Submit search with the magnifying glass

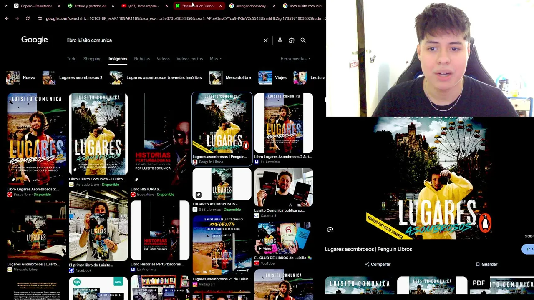point(303,40)
